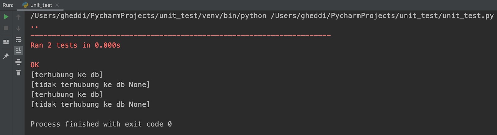Click the first '[terhubung ke db]' output line
This screenshot has height=135, width=497.
pos(66,75)
